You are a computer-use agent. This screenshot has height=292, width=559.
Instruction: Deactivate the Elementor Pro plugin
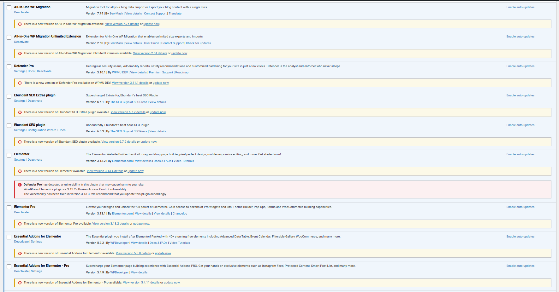21,212
